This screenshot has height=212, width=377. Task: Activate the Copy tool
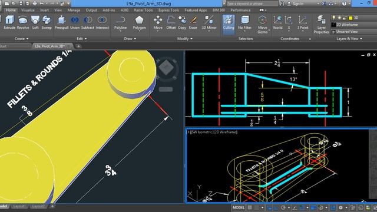[x=182, y=22]
